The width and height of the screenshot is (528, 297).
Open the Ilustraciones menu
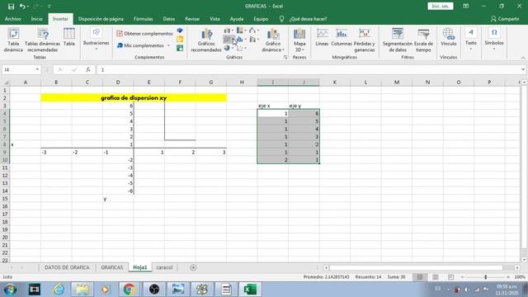pos(96,39)
